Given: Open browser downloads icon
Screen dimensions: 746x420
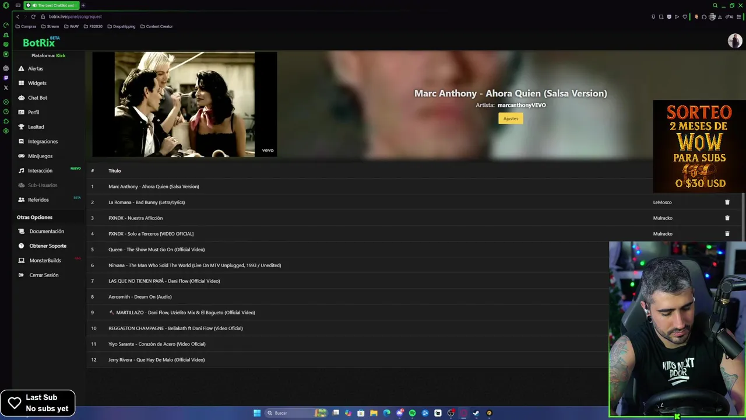Looking at the screenshot, I should (720, 16).
